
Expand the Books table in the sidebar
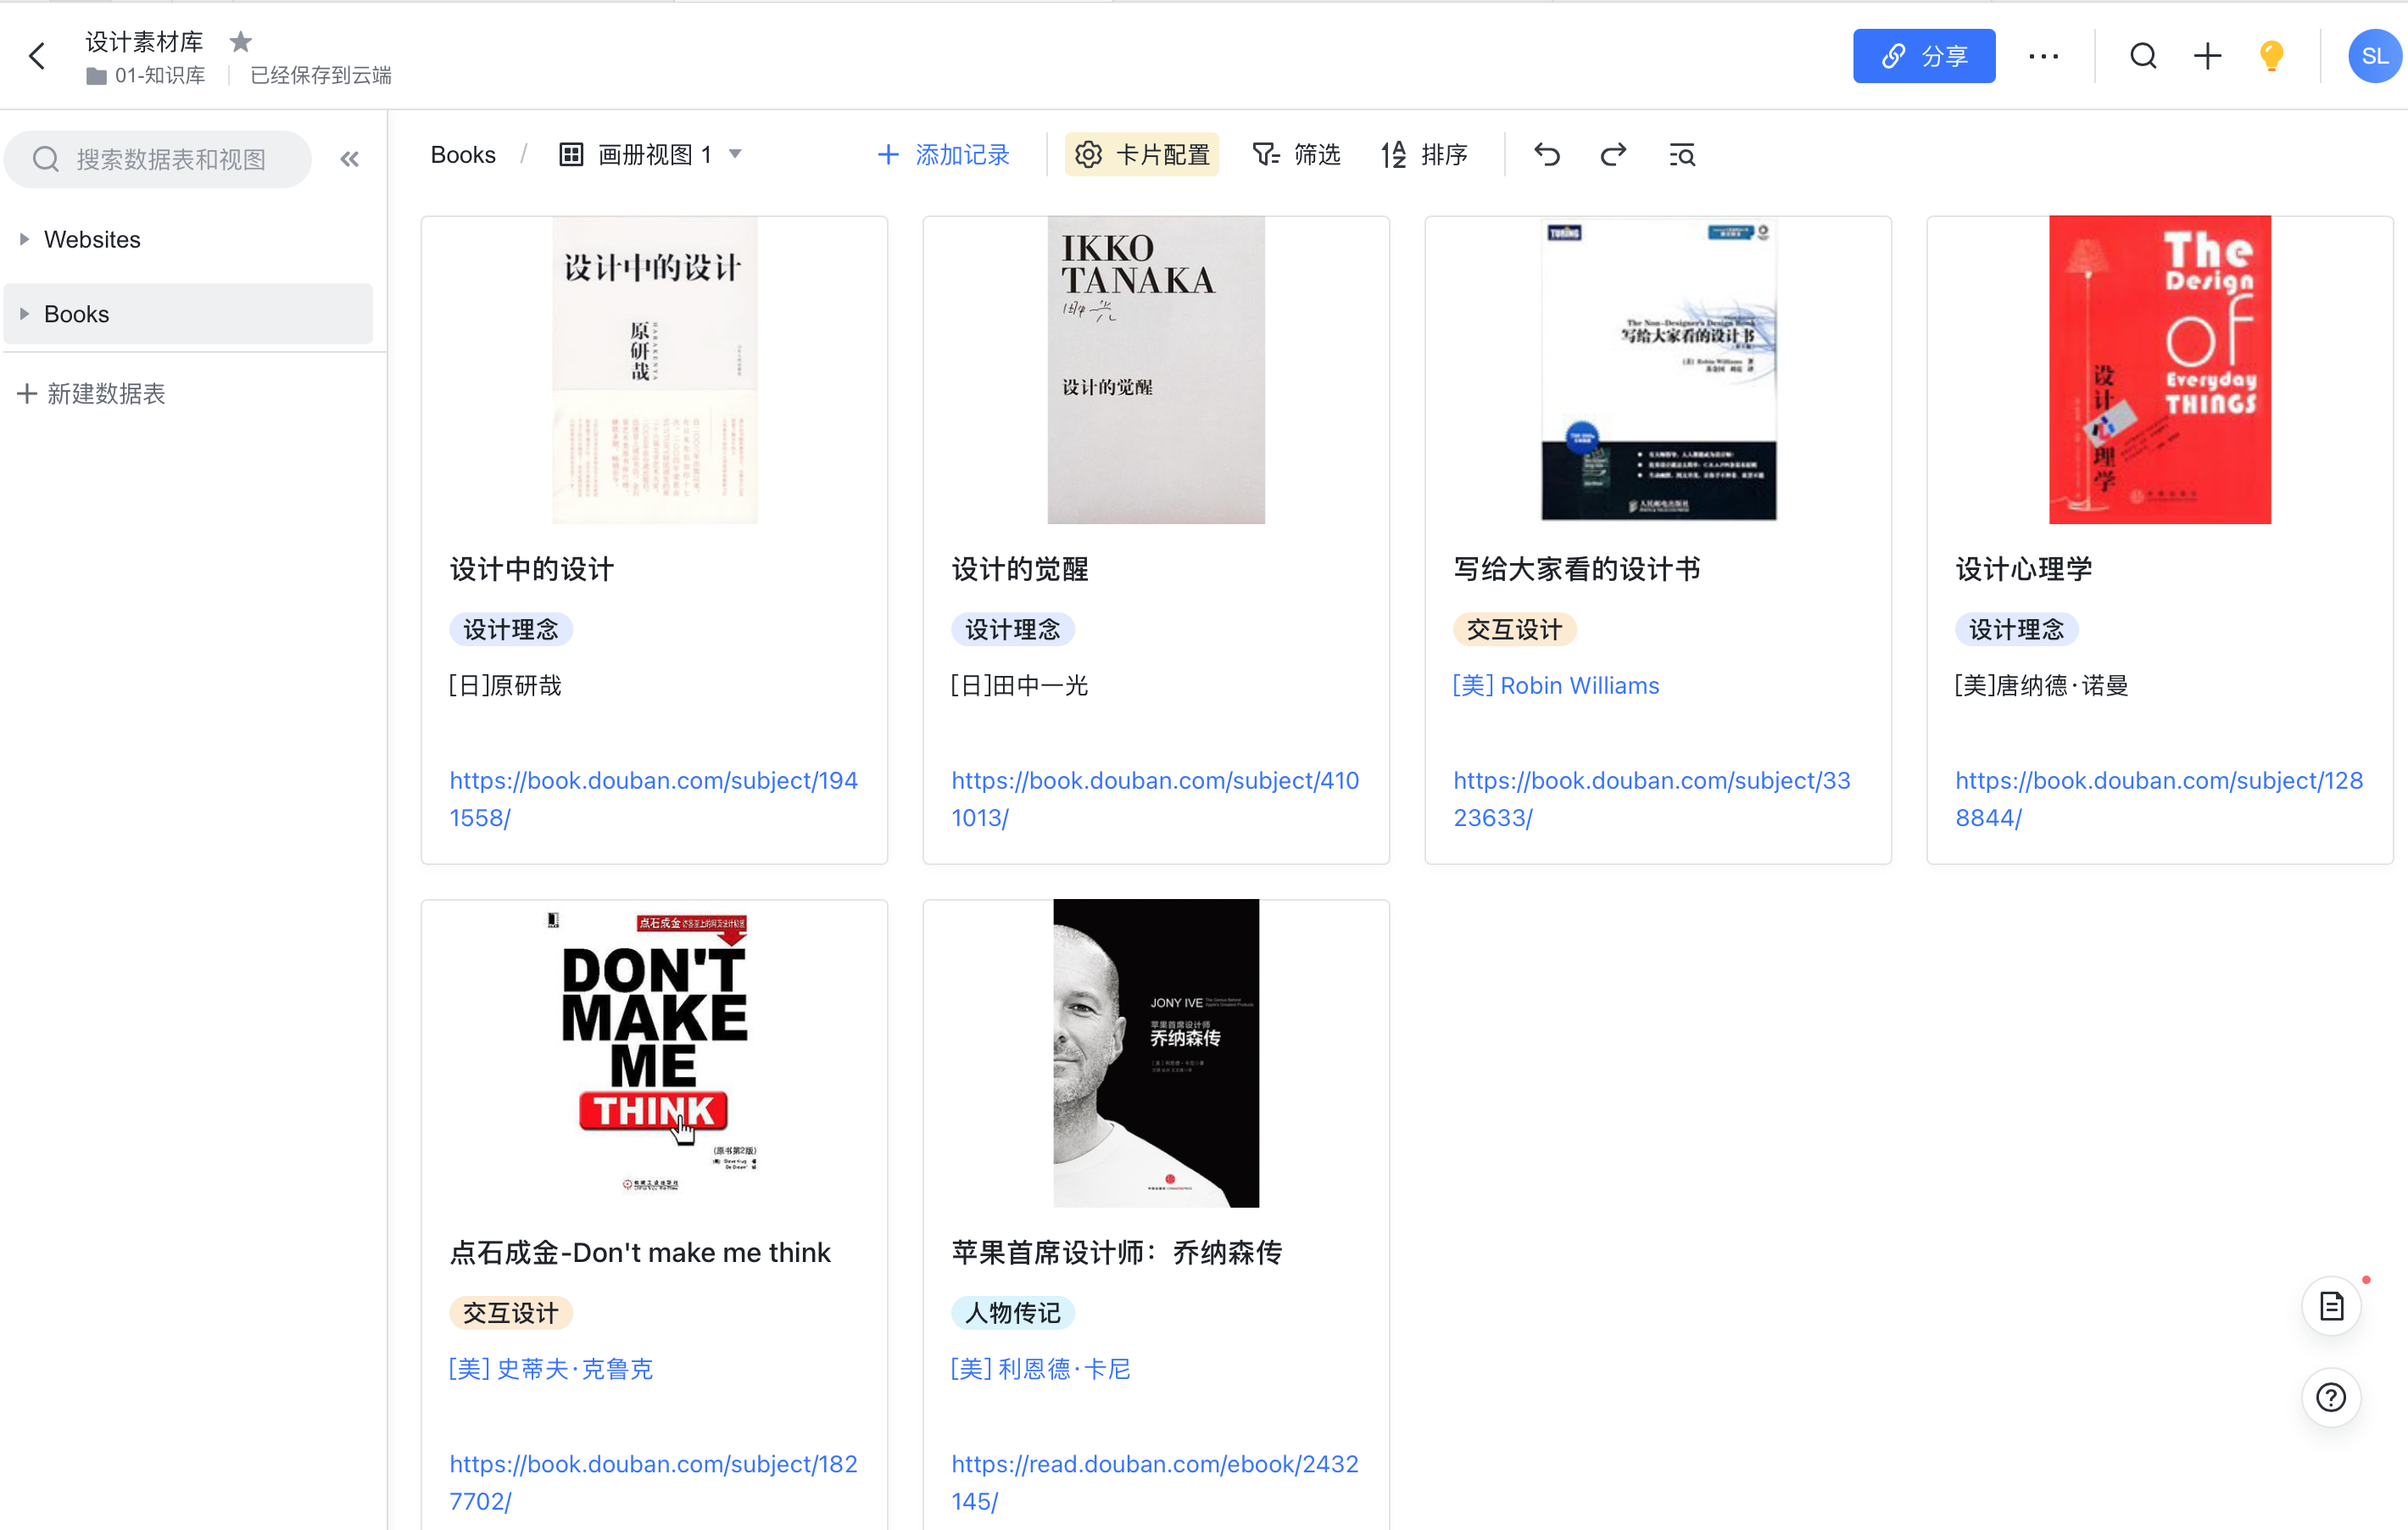tap(24, 313)
